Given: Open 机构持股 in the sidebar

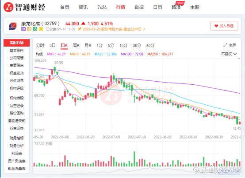Looking at the screenshot, I should pos(16,98).
